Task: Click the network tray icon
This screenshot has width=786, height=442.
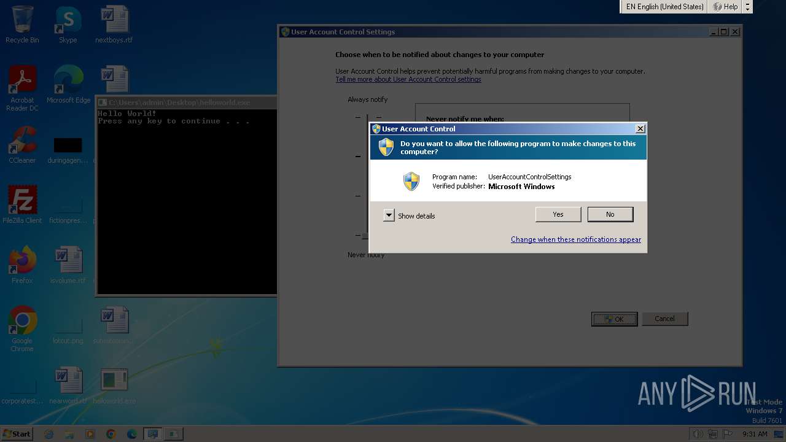Action: (713, 434)
